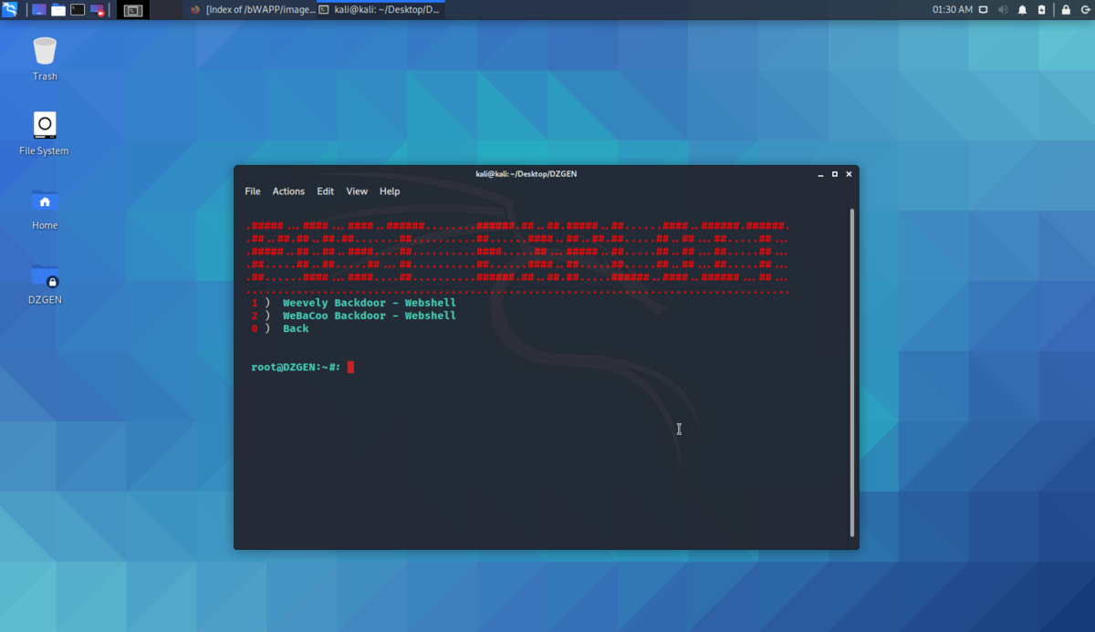Click the WeBaCoo Backdoor - Webshell line
The image size is (1095, 632).
[370, 316]
